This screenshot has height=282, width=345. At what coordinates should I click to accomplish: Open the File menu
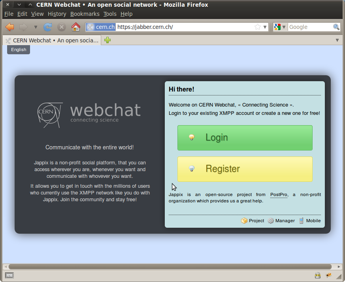9,14
